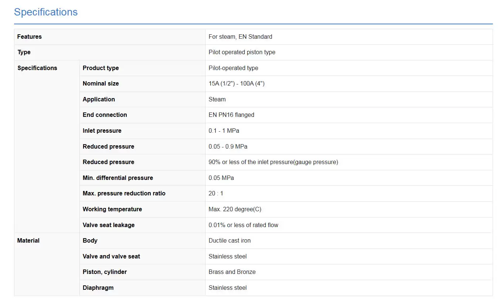Select Stainless steel value for valve seat

coord(227,257)
